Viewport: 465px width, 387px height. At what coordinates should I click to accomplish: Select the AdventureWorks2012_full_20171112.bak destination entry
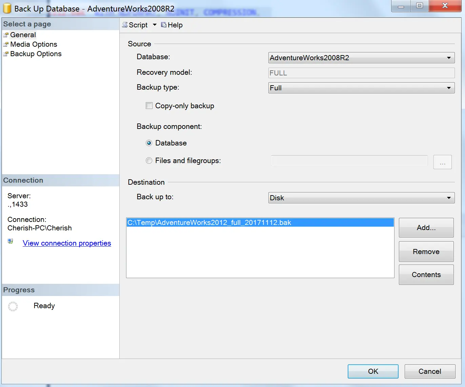(260, 223)
